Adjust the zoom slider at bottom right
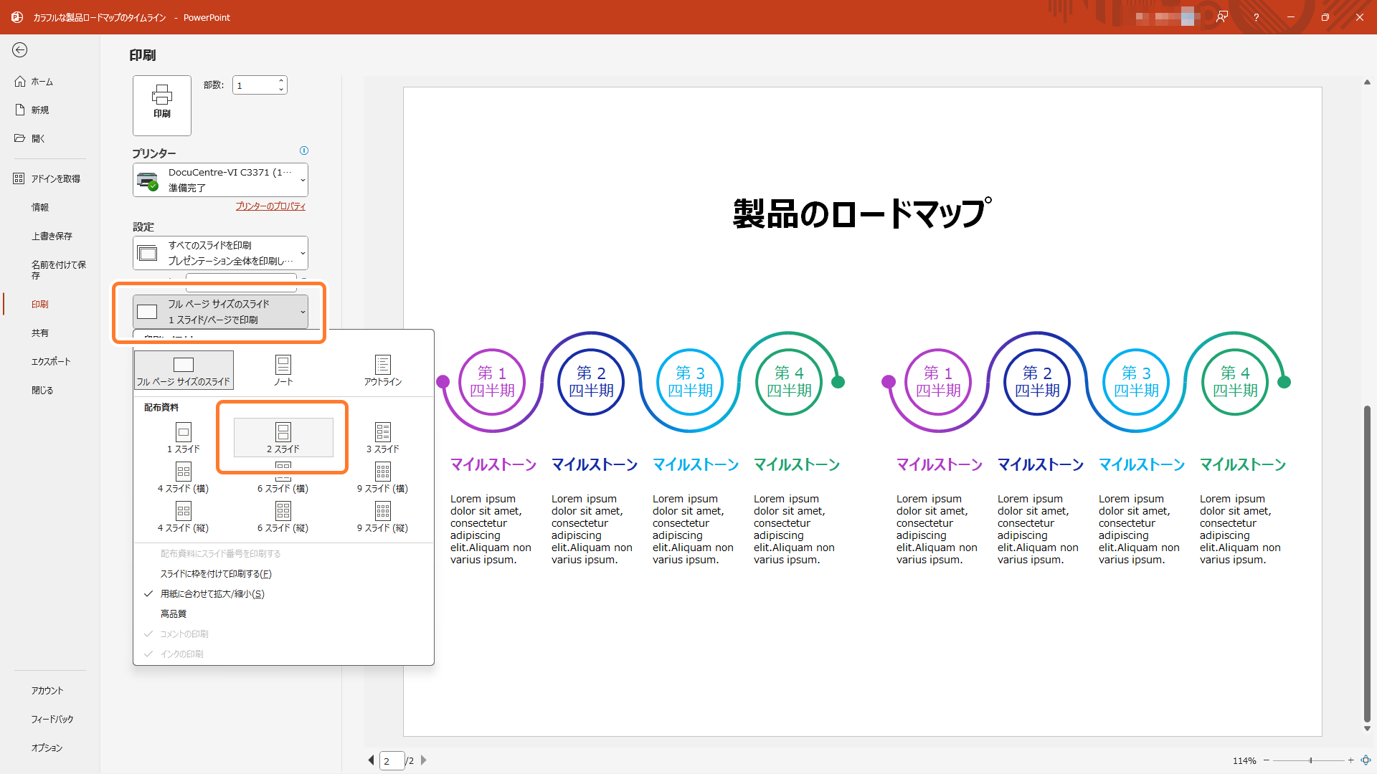Viewport: 1377px width, 774px height. [x=1312, y=760]
